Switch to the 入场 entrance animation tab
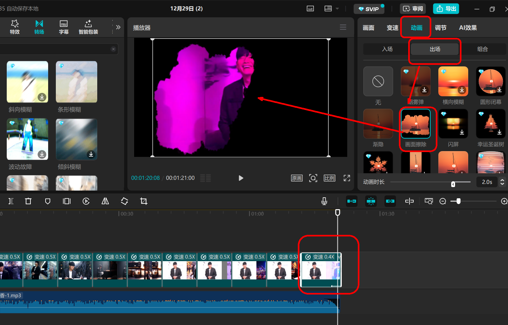Image resolution: width=508 pixels, height=325 pixels. (387, 49)
